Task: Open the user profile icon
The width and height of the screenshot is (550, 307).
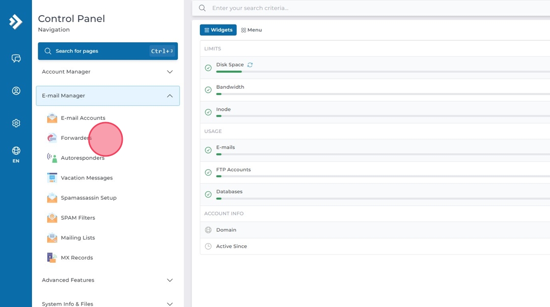Action: (x=16, y=91)
